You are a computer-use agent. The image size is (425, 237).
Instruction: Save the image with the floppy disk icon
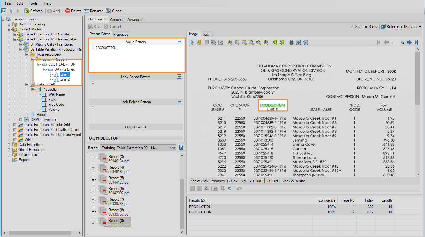pyautogui.click(x=299, y=42)
